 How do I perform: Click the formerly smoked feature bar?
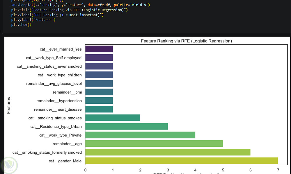(x=168, y=152)
